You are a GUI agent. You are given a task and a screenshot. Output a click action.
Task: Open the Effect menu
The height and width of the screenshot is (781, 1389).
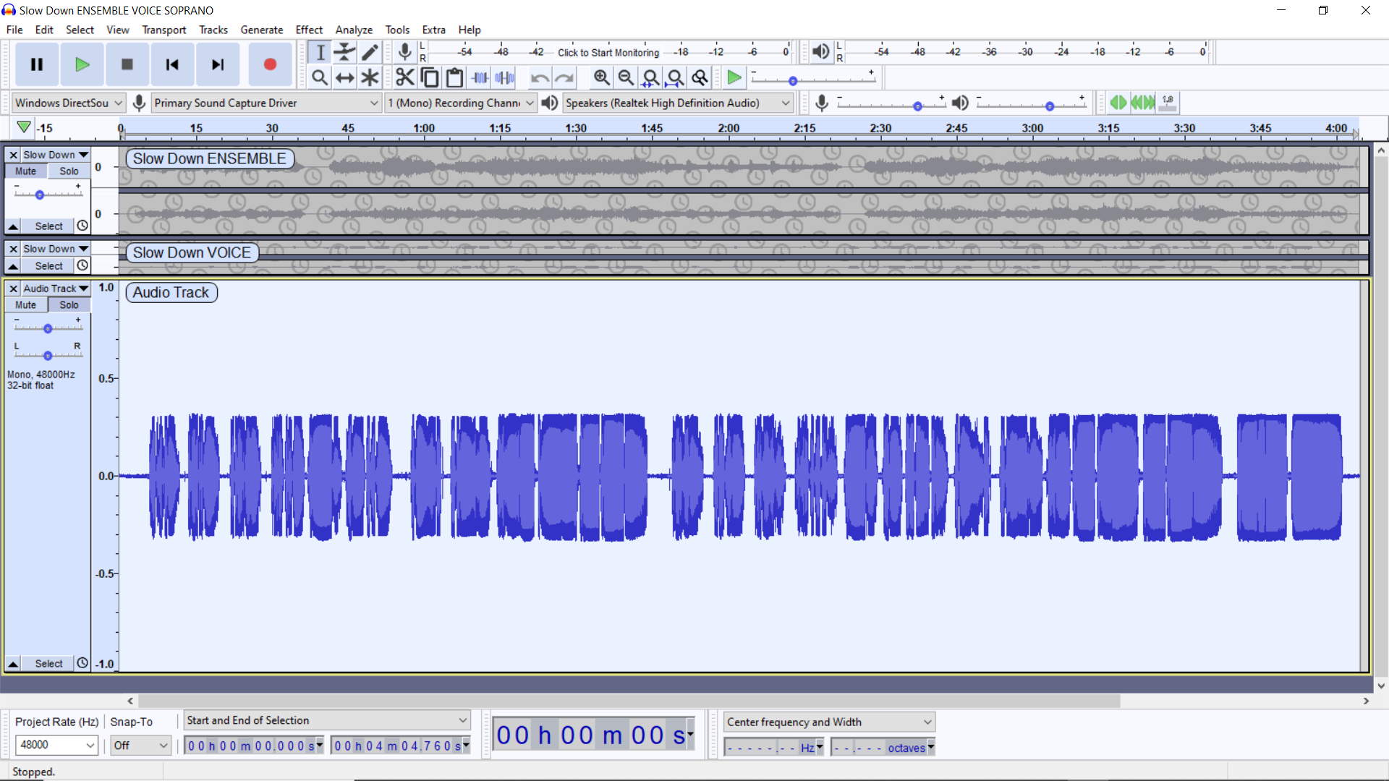(x=309, y=30)
